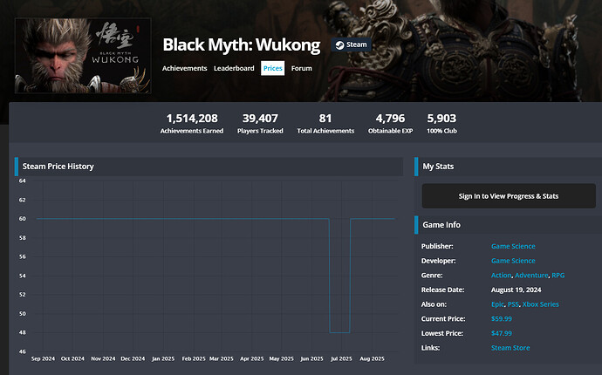The width and height of the screenshot is (602, 375).
Task: Select the Prices tab
Action: pyautogui.click(x=272, y=68)
